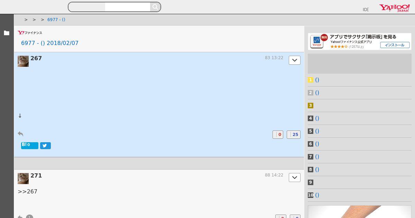This screenshot has height=218, width=415.
Task: Open breadcrumb link 6977 - ()
Action: coord(56,20)
